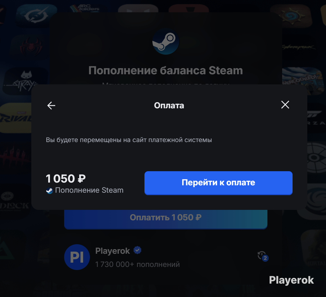Close the Оплата payment dialog
Screen dimensions: 326x297
(x=285, y=105)
